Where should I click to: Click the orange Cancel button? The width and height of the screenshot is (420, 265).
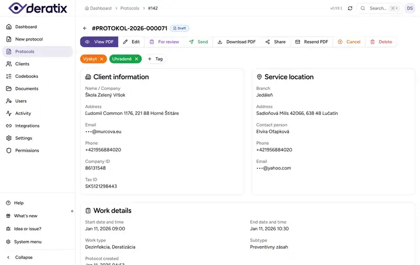click(349, 42)
